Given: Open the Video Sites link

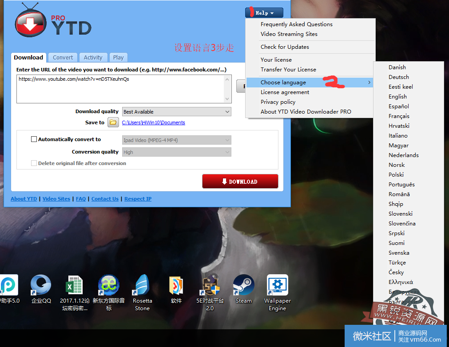Looking at the screenshot, I should 56,199.
